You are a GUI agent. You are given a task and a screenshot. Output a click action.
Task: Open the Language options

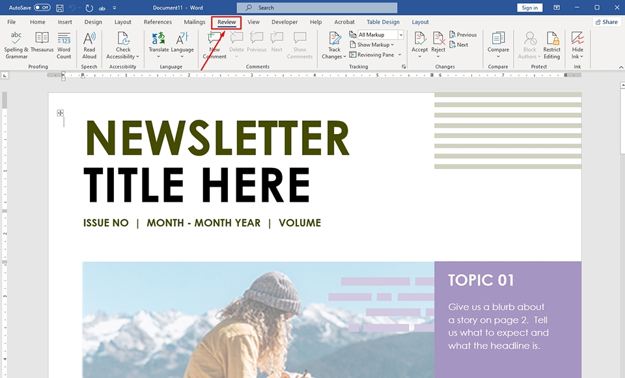182,45
